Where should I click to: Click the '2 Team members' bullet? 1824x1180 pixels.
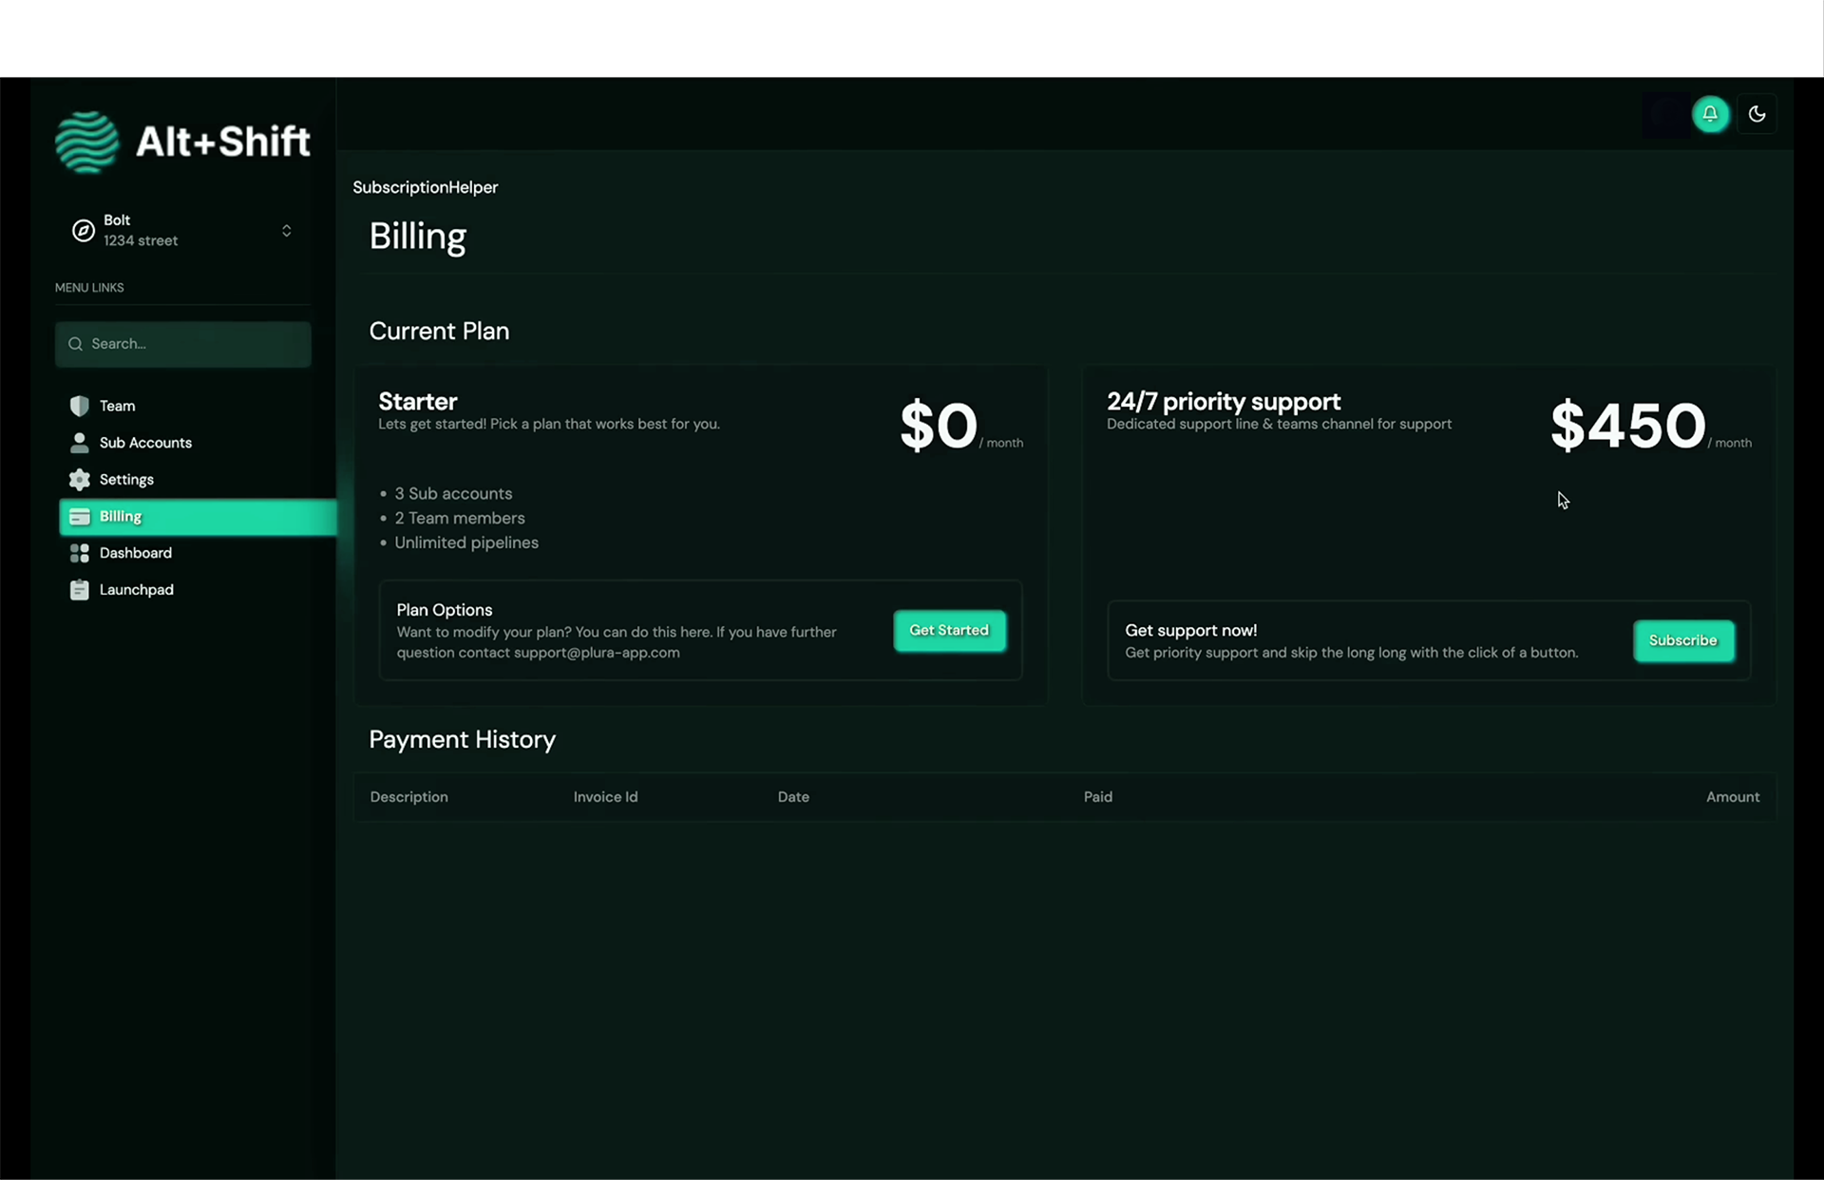pyautogui.click(x=460, y=519)
